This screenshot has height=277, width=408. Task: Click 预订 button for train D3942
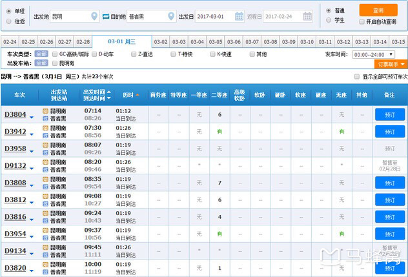click(x=390, y=132)
